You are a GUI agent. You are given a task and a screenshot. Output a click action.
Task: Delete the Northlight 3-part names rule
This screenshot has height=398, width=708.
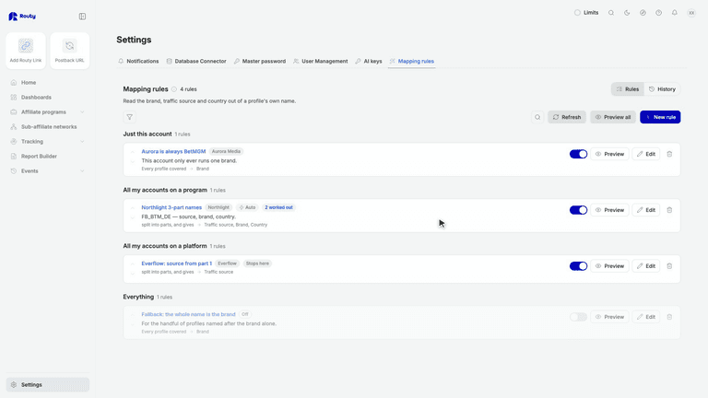tap(669, 210)
